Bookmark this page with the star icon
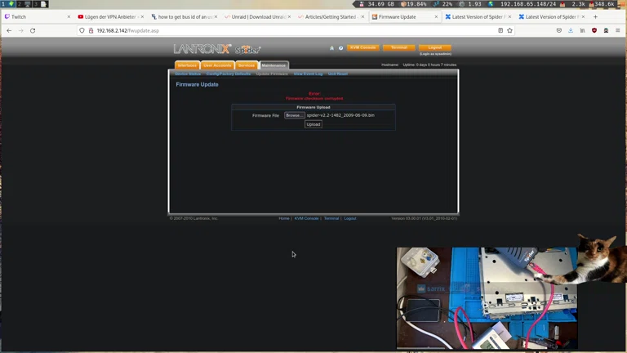The width and height of the screenshot is (627, 353). click(x=509, y=30)
